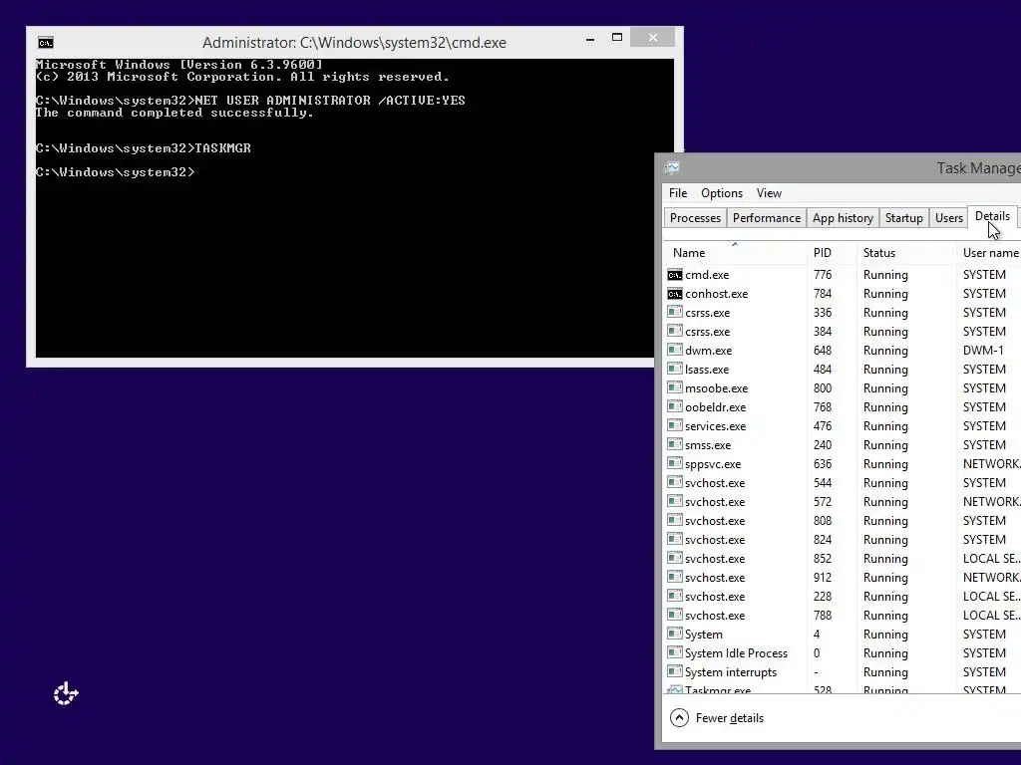This screenshot has width=1021, height=765.
Task: Click PID 784 cell for conhost.exe
Action: [823, 294]
